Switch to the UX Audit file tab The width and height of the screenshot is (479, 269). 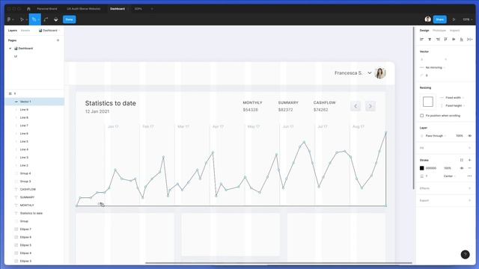pos(83,9)
